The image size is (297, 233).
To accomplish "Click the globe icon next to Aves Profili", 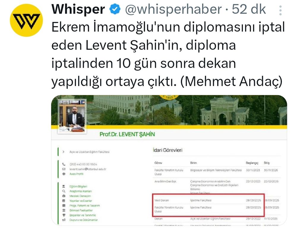I will coord(64,174).
